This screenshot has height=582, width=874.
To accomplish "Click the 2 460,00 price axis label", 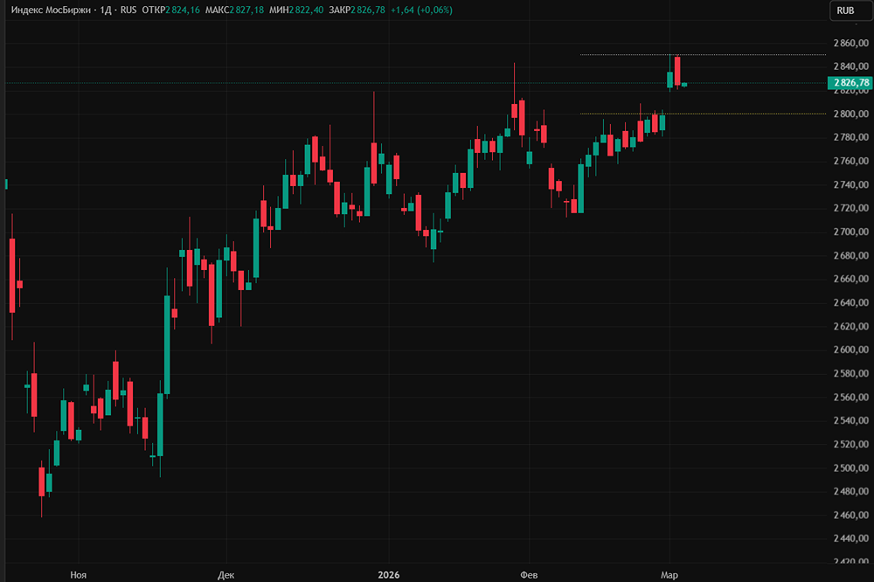I will [850, 515].
